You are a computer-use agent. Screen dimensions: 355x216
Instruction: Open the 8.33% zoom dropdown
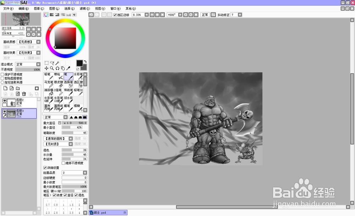click(x=147, y=15)
